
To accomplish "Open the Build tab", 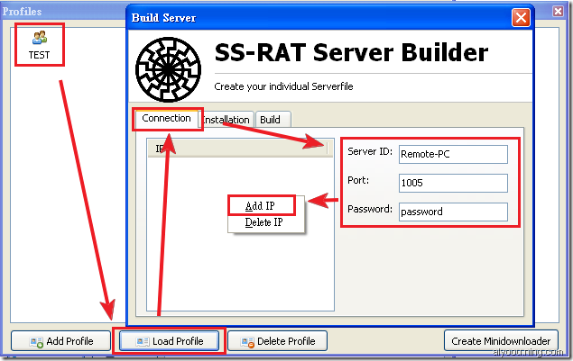I will 273,120.
